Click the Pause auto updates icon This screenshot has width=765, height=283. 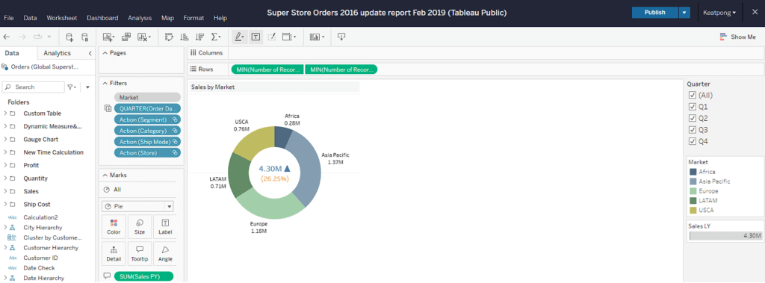(x=84, y=37)
